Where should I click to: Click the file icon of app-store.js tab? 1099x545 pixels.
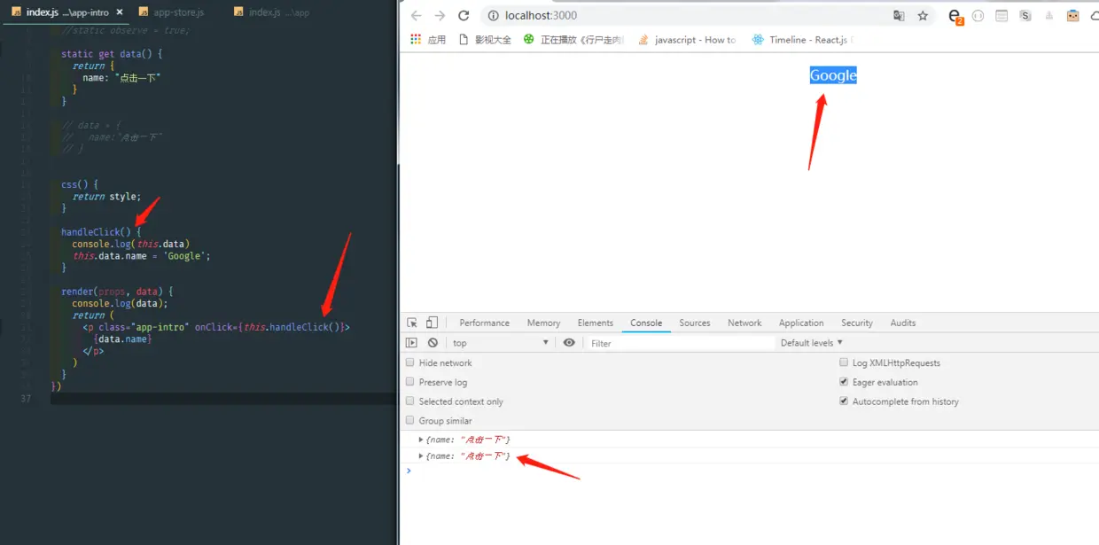point(144,12)
